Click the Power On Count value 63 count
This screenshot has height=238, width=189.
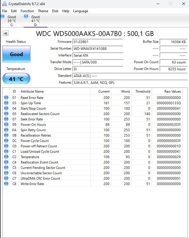pyautogui.click(x=174, y=62)
